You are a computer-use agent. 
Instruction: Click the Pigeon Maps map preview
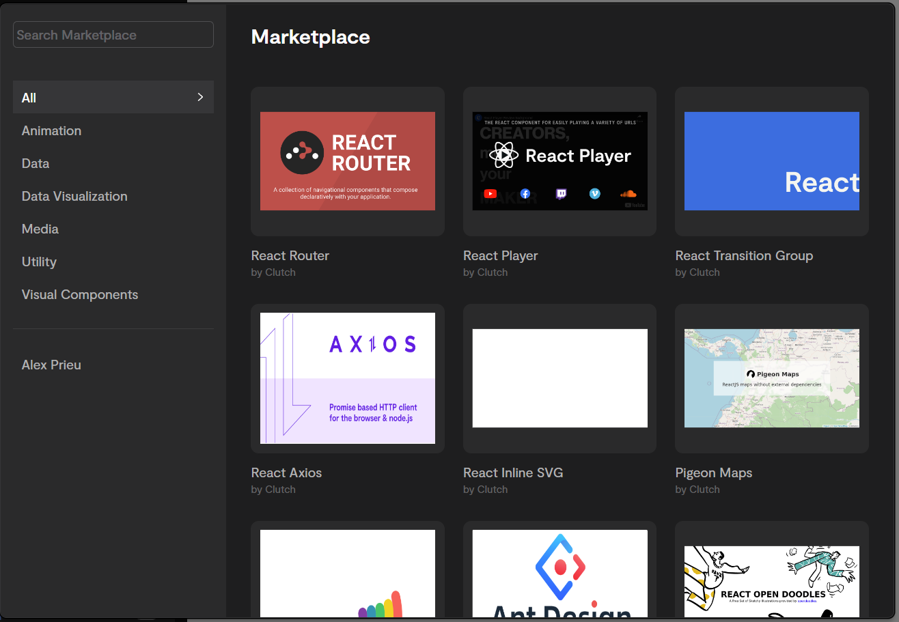771,378
